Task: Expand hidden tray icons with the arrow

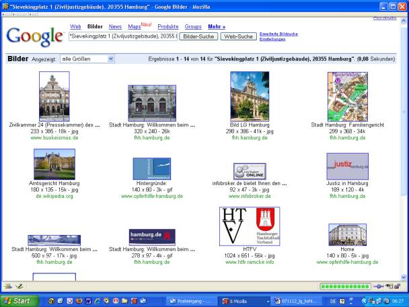Action: pyautogui.click(x=364, y=301)
